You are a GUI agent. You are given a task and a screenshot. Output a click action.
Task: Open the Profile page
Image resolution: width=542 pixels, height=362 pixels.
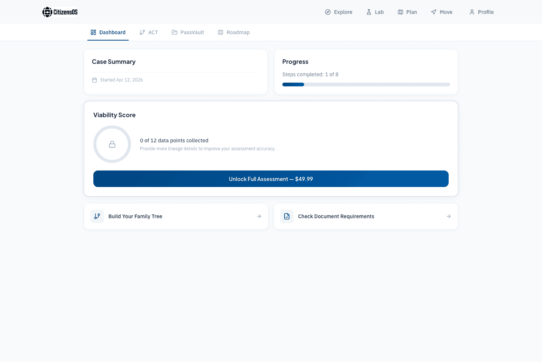(x=481, y=12)
